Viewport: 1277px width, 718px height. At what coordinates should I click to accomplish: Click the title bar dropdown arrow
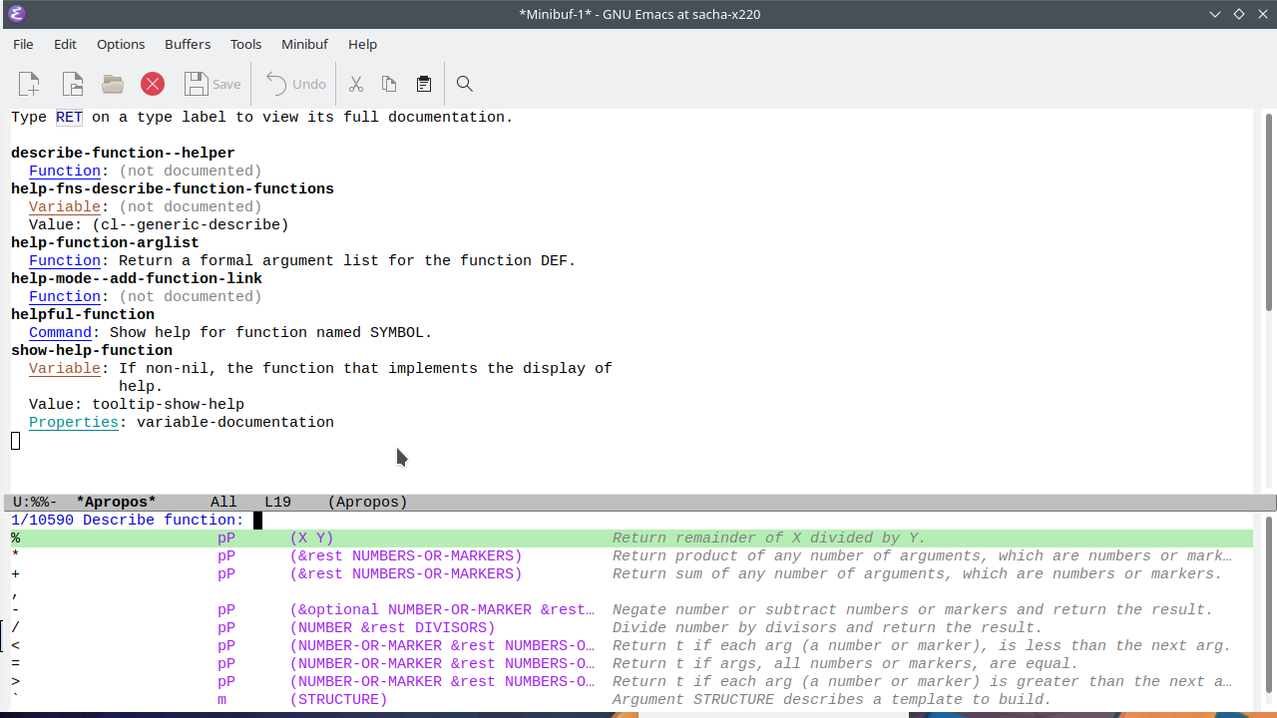[1214, 14]
